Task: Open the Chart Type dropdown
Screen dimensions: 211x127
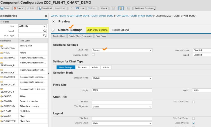Action: pyautogui.click(x=122, y=50)
